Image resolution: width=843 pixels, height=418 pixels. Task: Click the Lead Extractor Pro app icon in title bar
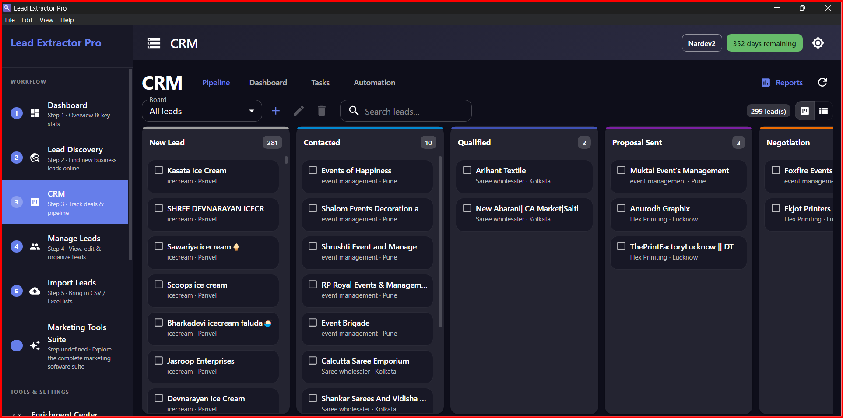pyautogui.click(x=7, y=8)
